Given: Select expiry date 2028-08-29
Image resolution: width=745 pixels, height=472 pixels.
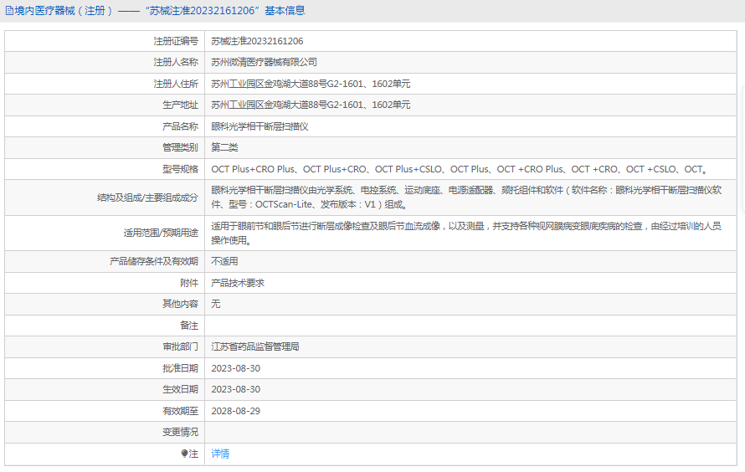Looking at the screenshot, I should coord(236,411).
